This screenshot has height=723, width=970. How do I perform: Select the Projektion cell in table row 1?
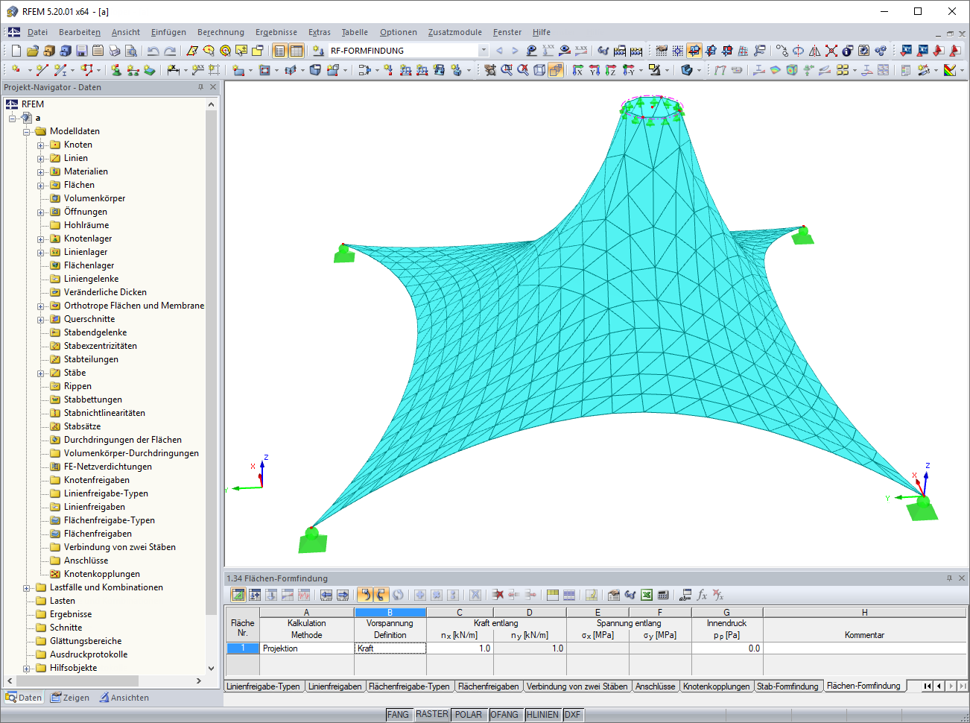tap(306, 648)
